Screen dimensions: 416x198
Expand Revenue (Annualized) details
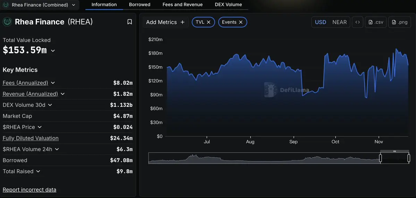pos(62,94)
